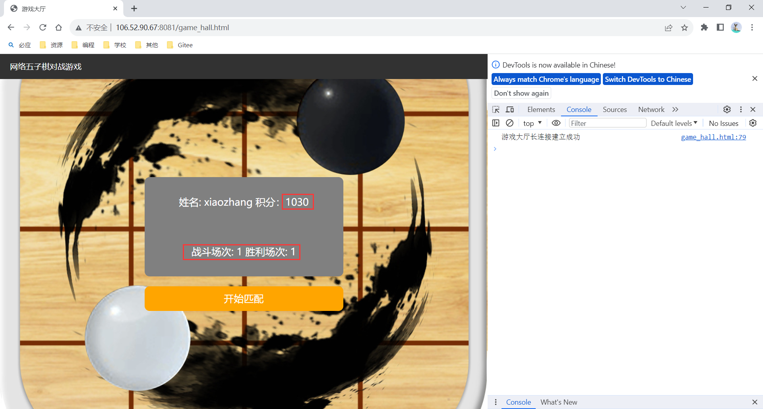Viewport: 763px width, 409px height.
Task: Close the 游戏大厅 tab
Action: point(115,8)
